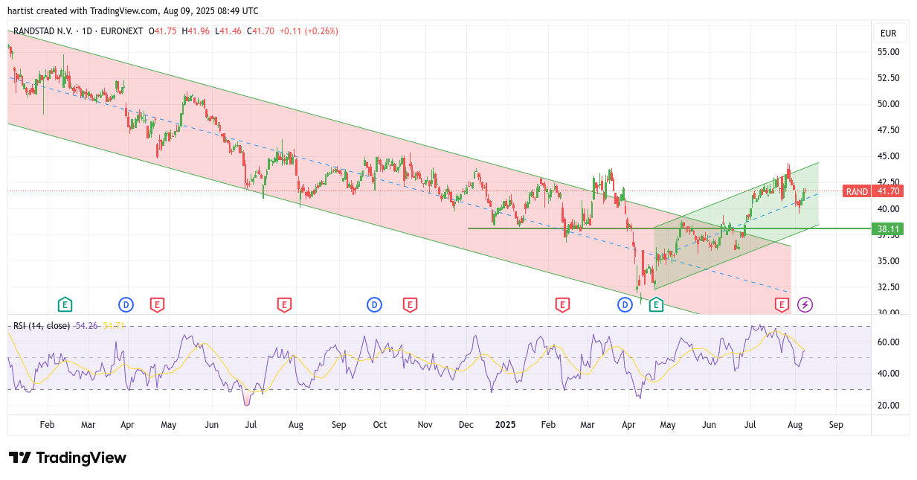Image resolution: width=917 pixels, height=480 pixels.
Task: Click the purple lightning event marker
Action: 805,304
